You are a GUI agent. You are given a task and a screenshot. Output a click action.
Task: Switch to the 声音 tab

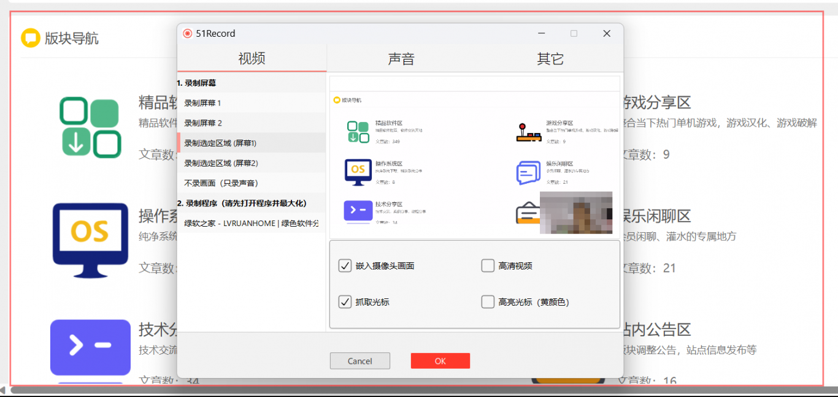[x=401, y=59]
